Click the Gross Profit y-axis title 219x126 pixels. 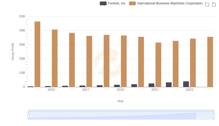pyautogui.click(x=13, y=52)
